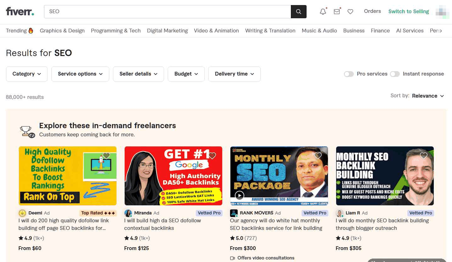Open Programming & Tech category
Image resolution: width=452 pixels, height=262 pixels.
pyautogui.click(x=116, y=31)
